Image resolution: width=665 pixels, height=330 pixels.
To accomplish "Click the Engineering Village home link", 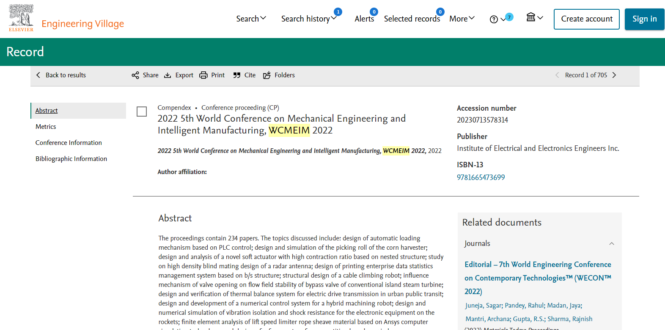I will coord(83,24).
